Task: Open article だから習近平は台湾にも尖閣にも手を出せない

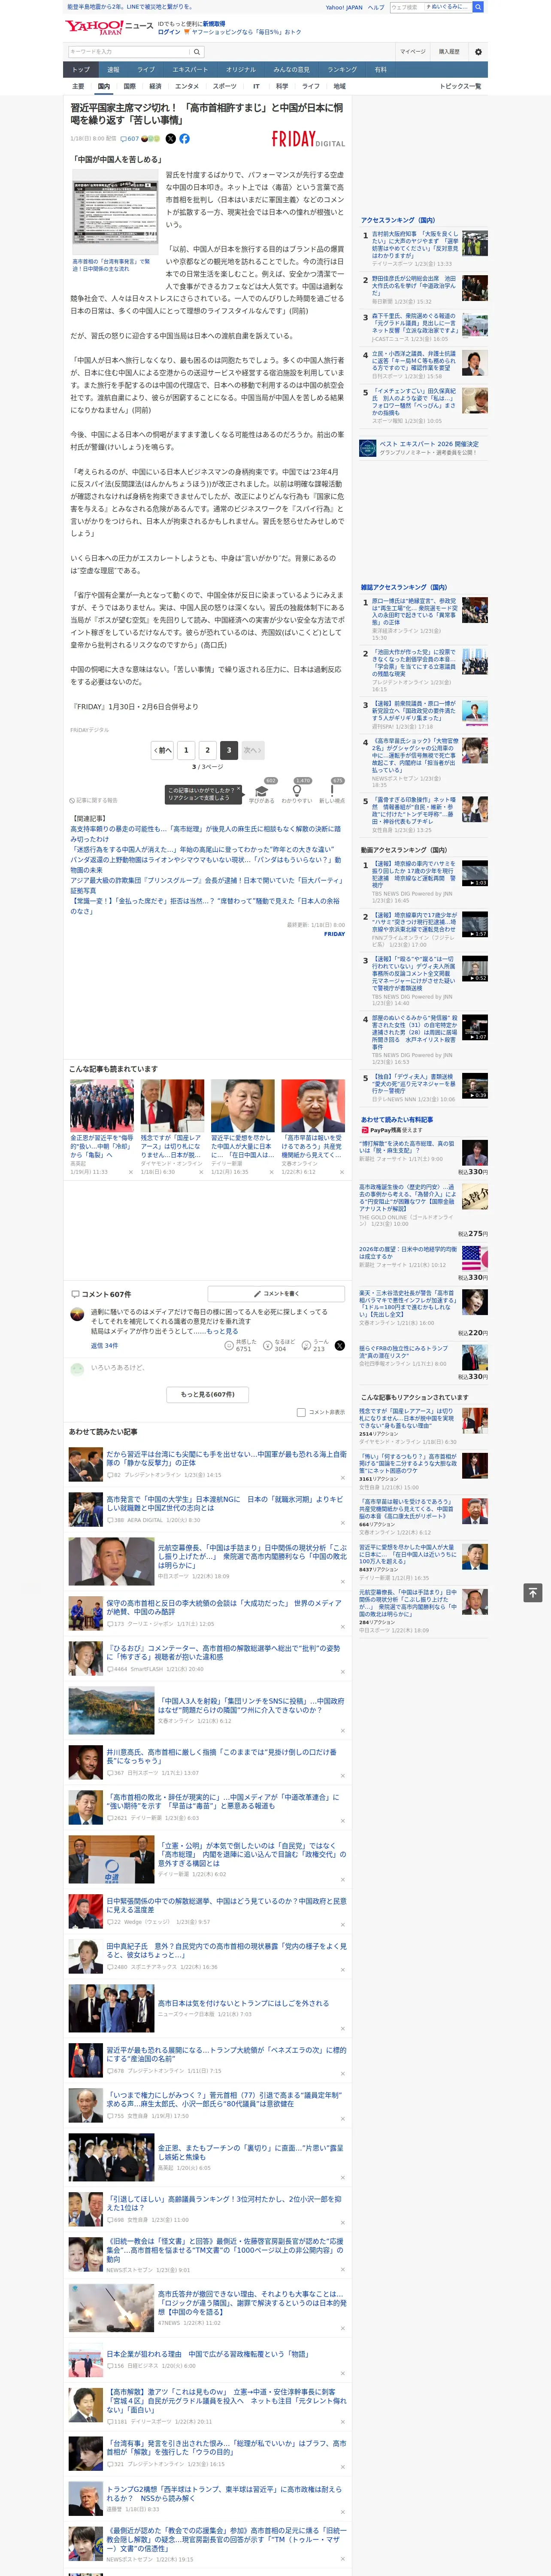Action: pyautogui.click(x=226, y=1458)
